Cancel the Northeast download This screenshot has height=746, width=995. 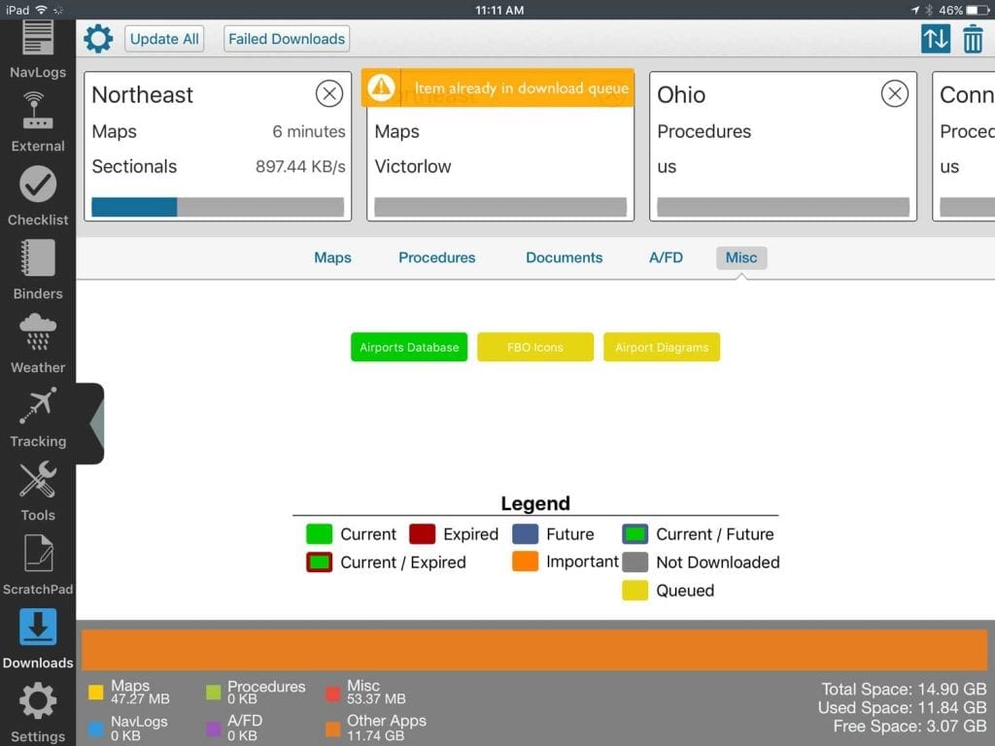pos(329,94)
